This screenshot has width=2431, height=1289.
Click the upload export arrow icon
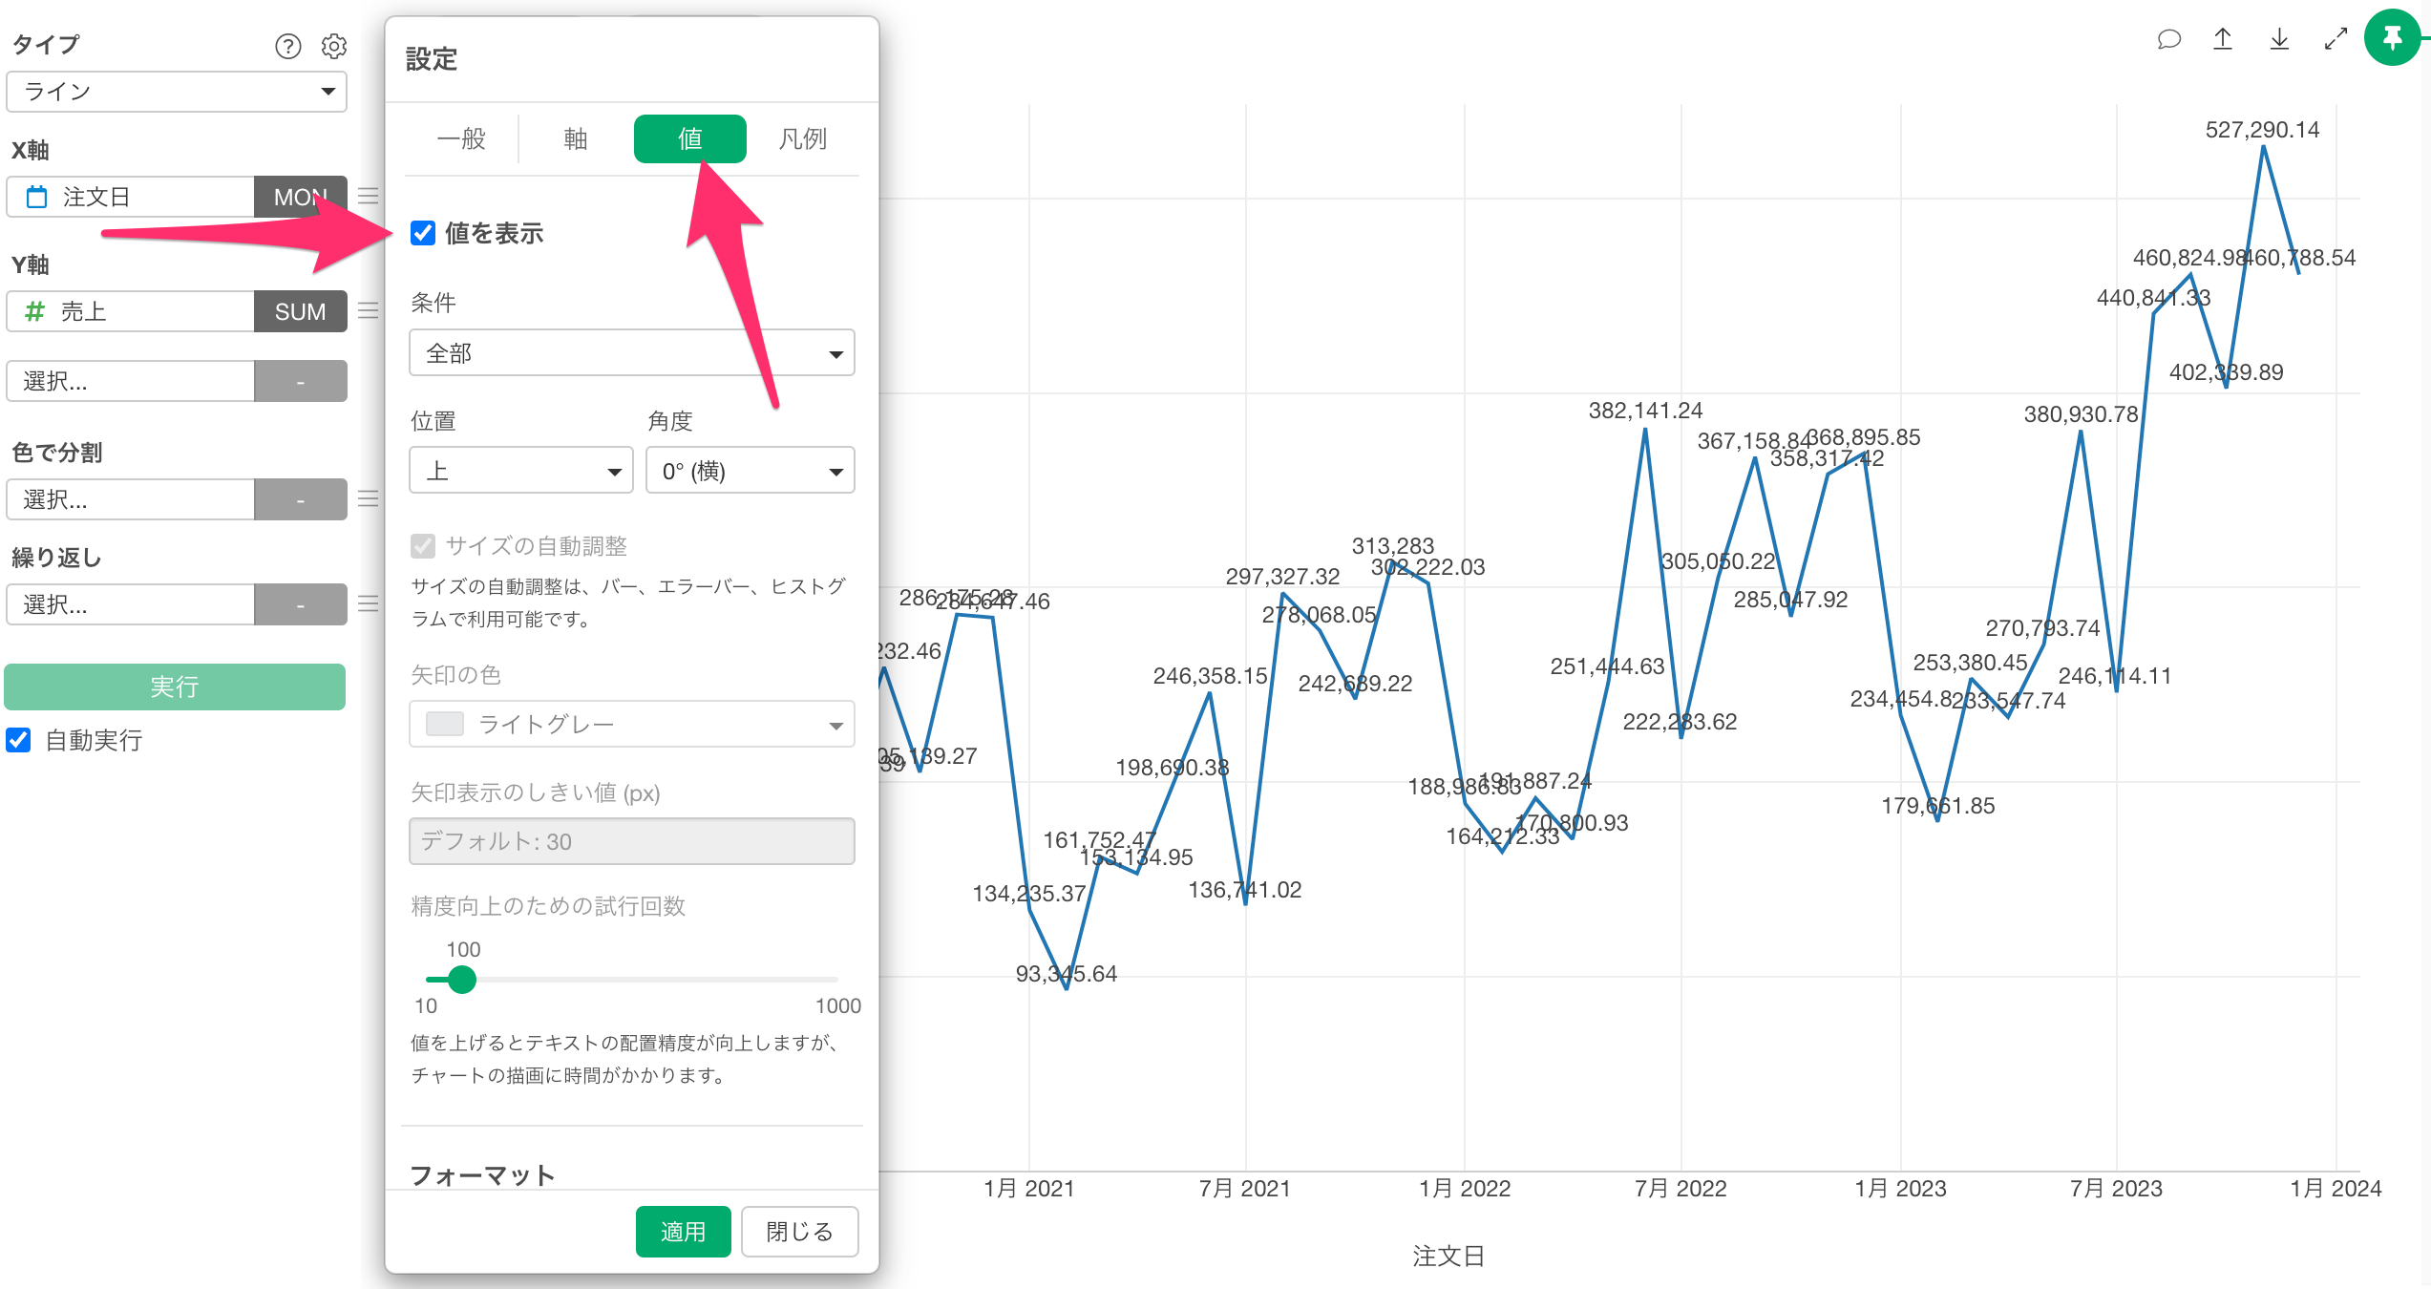pyautogui.click(x=2223, y=39)
